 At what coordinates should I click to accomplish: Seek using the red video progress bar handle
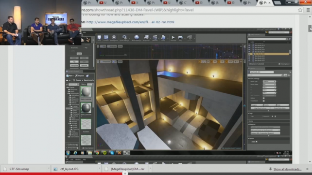125,174
